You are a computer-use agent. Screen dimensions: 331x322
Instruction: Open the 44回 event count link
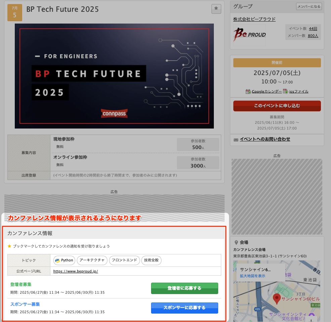point(313,29)
